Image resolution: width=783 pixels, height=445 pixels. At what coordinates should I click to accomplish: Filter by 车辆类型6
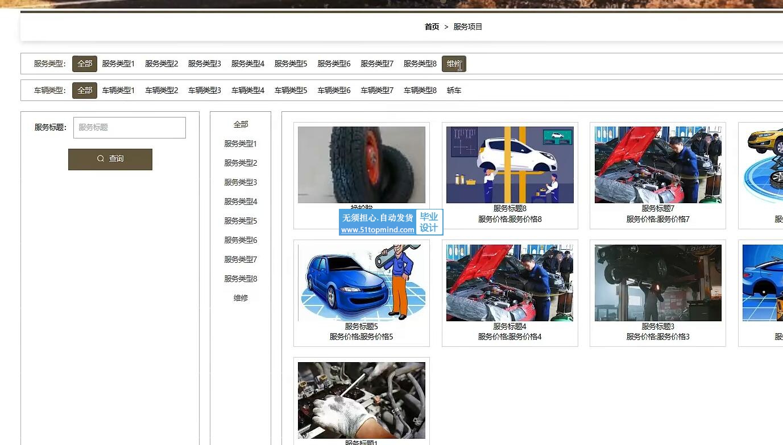point(334,90)
